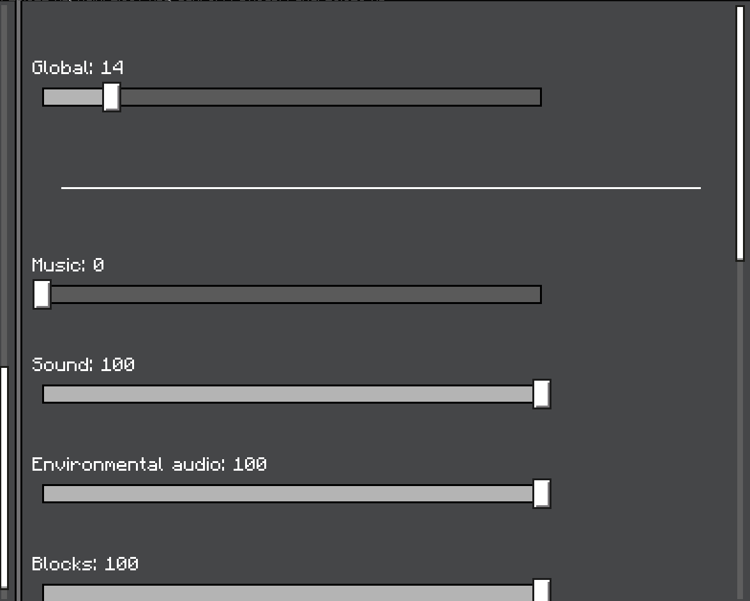Screen dimensions: 750x601
Task: Click the Blocks volume slider handle
Action: [541, 590]
